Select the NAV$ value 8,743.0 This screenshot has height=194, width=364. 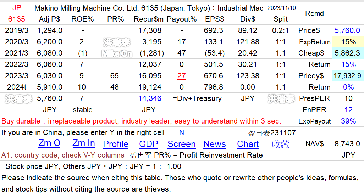(347, 144)
